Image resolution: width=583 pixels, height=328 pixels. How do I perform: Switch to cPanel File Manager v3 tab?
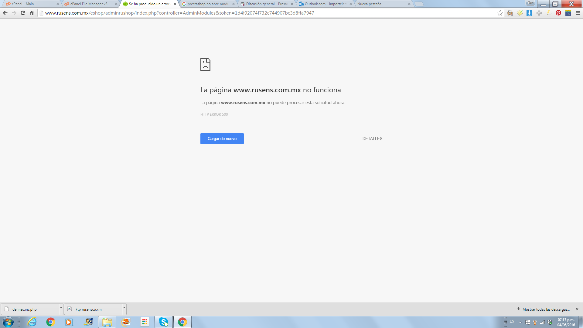tap(89, 4)
